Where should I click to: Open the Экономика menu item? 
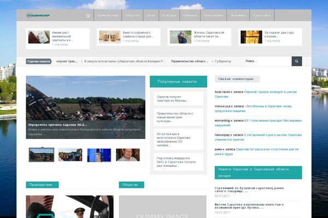tap(238, 15)
